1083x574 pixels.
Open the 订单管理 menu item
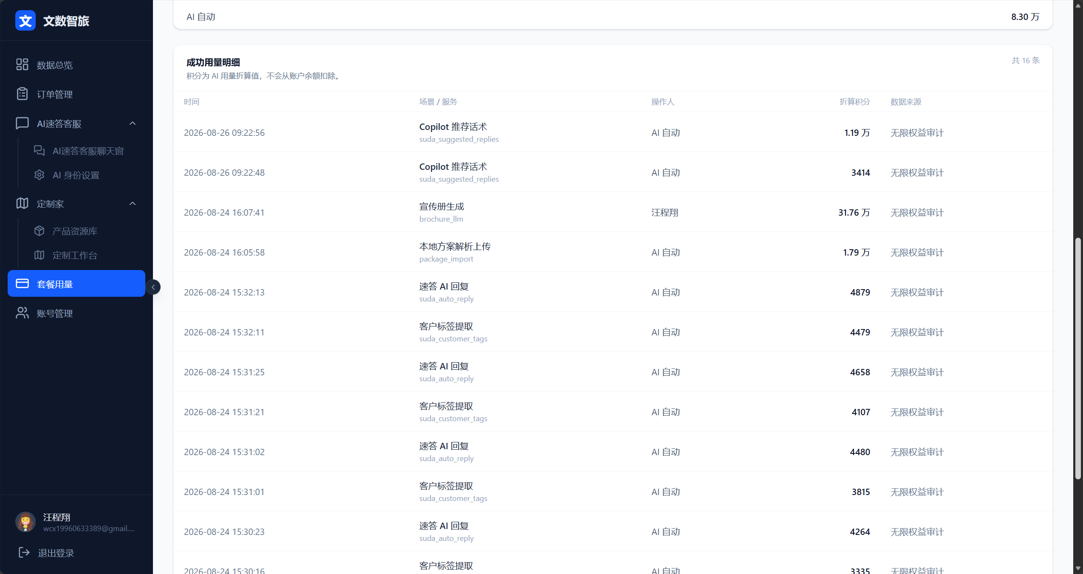tap(76, 94)
